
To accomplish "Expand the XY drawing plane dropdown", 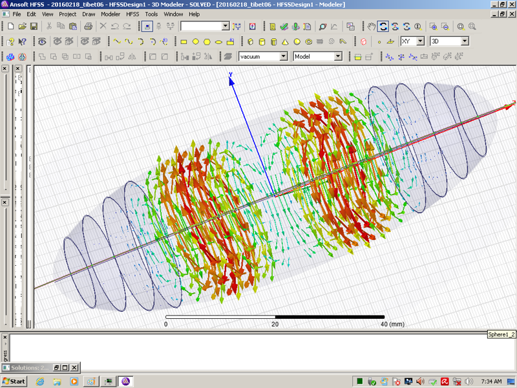I will pyautogui.click(x=420, y=41).
